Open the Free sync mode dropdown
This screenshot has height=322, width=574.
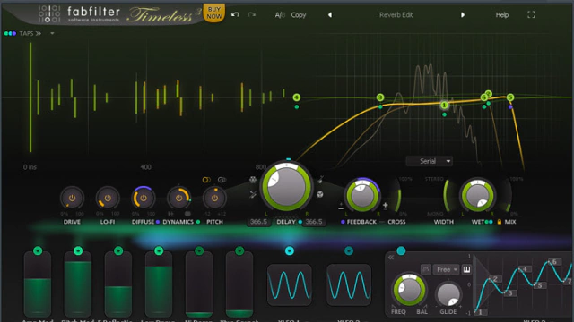point(446,269)
